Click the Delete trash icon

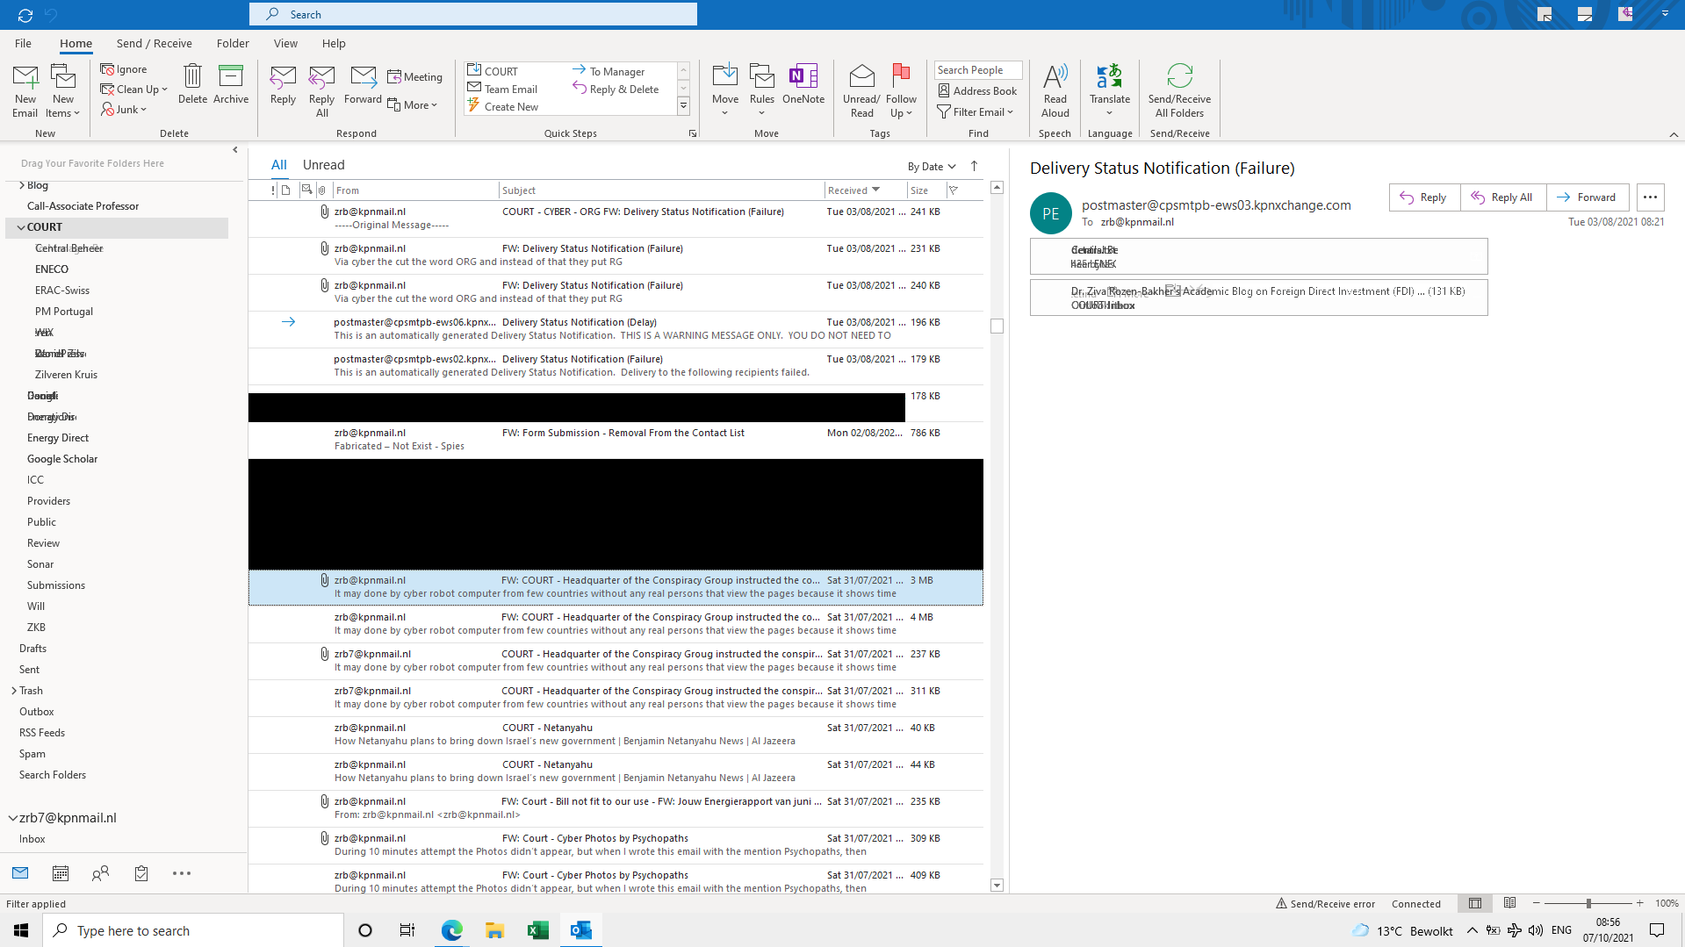coord(192,76)
